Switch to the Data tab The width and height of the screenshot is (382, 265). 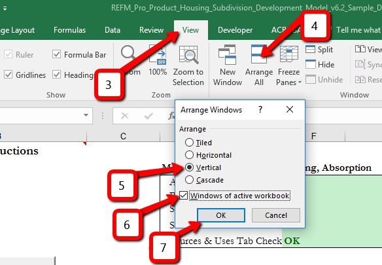[x=113, y=30]
